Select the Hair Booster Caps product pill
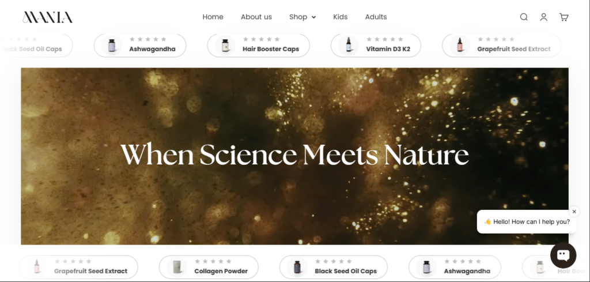 259,46
